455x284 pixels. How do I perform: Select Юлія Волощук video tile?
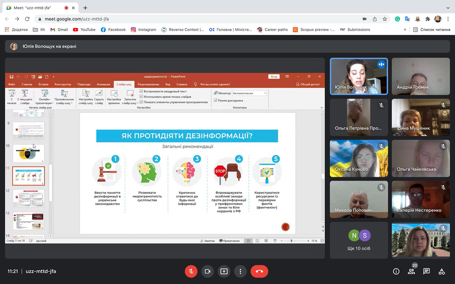[x=359, y=76]
